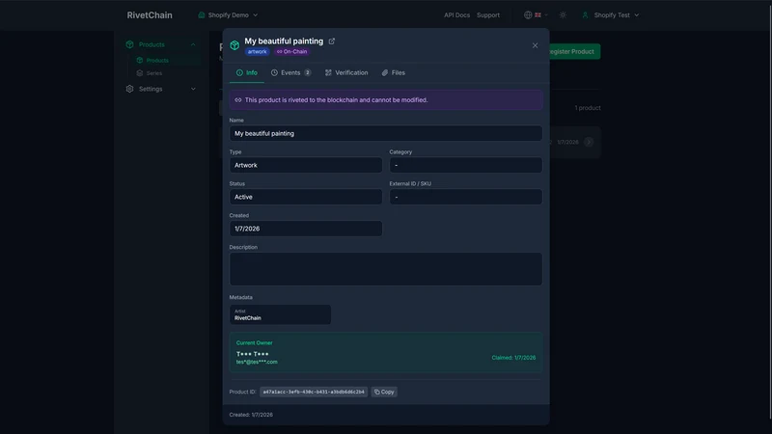Click the RivetChain logo
Viewport: 772px width, 434px height.
[150, 15]
